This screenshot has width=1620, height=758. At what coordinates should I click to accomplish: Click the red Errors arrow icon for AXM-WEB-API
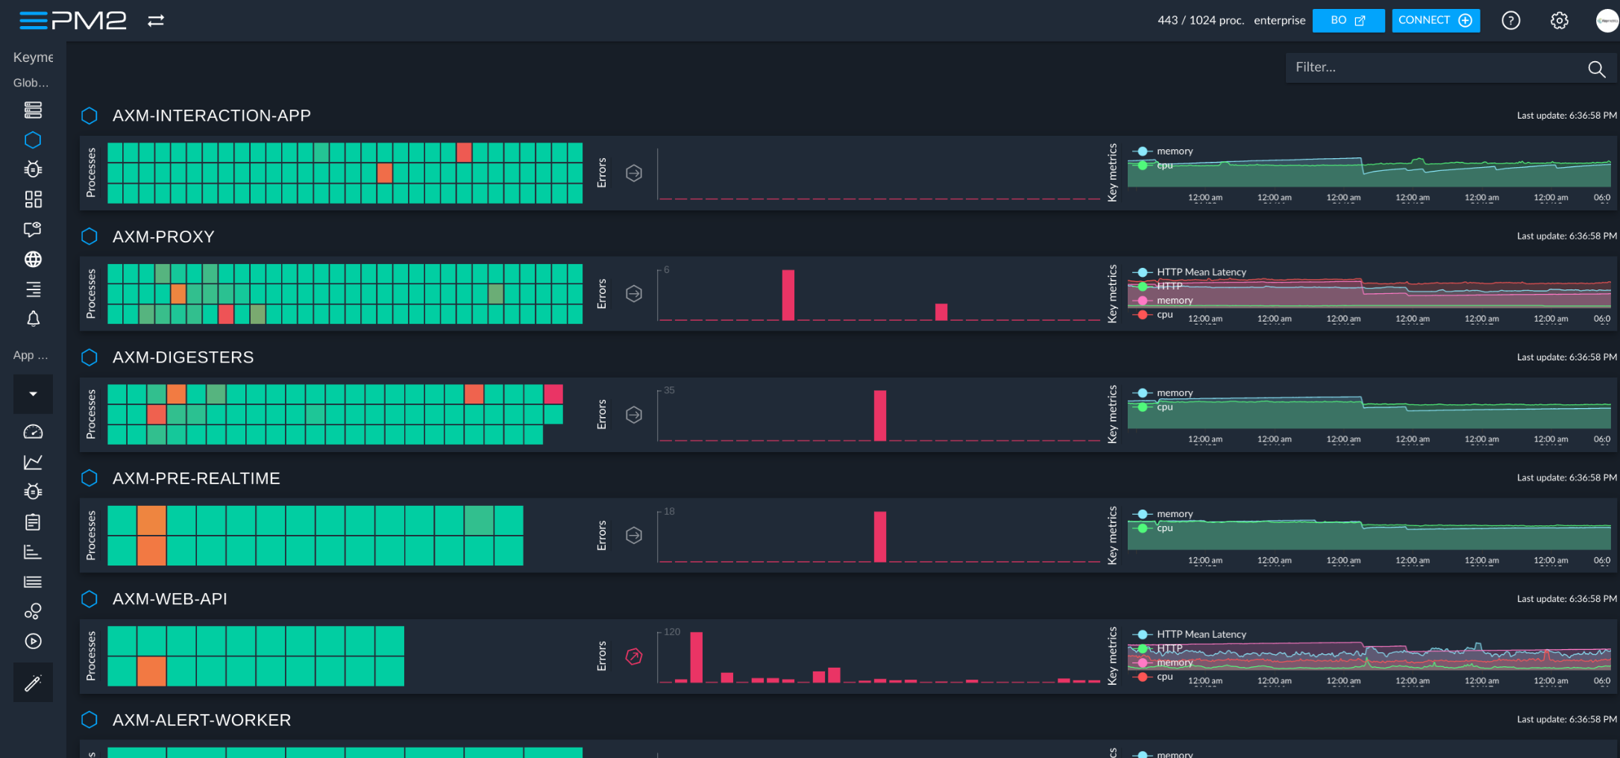coord(633,657)
